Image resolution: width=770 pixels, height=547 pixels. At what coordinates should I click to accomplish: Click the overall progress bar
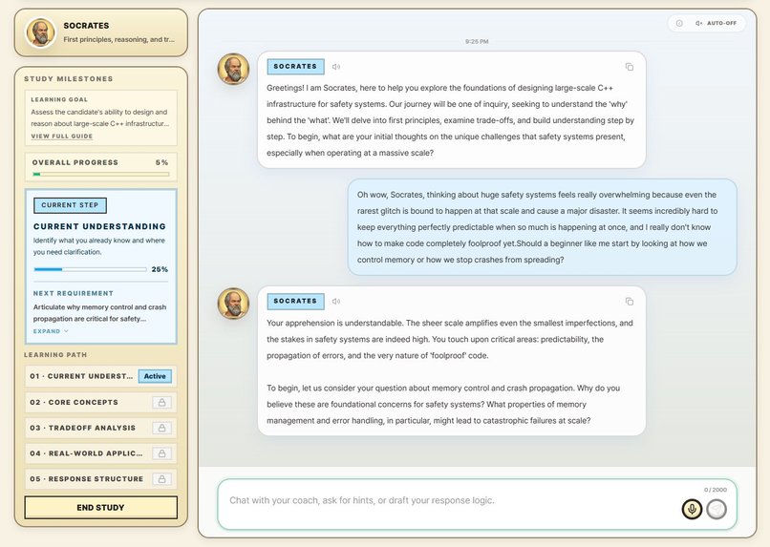100,174
